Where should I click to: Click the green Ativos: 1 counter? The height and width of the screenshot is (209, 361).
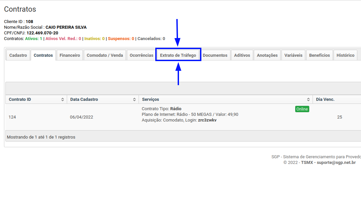coord(33,39)
